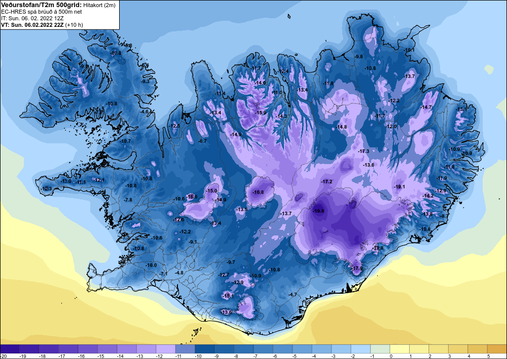This screenshot has width=507, height=359.
Task: Pick the legend swatch between -16 and -15
Action: pyautogui.click(x=88, y=349)
